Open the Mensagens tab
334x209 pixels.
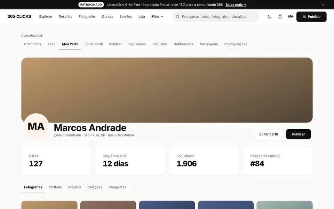click(x=209, y=44)
